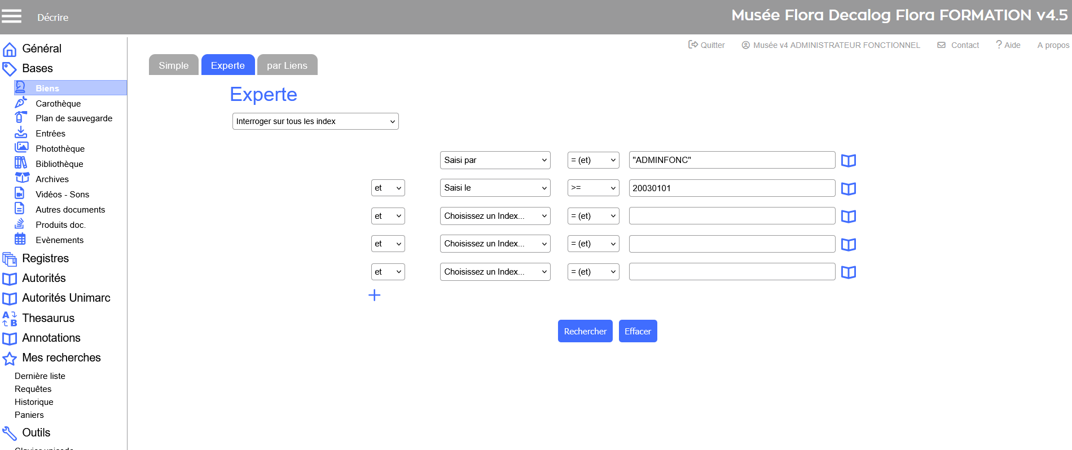1072x450 pixels.
Task: Click the hamburger menu icon
Action: click(11, 16)
